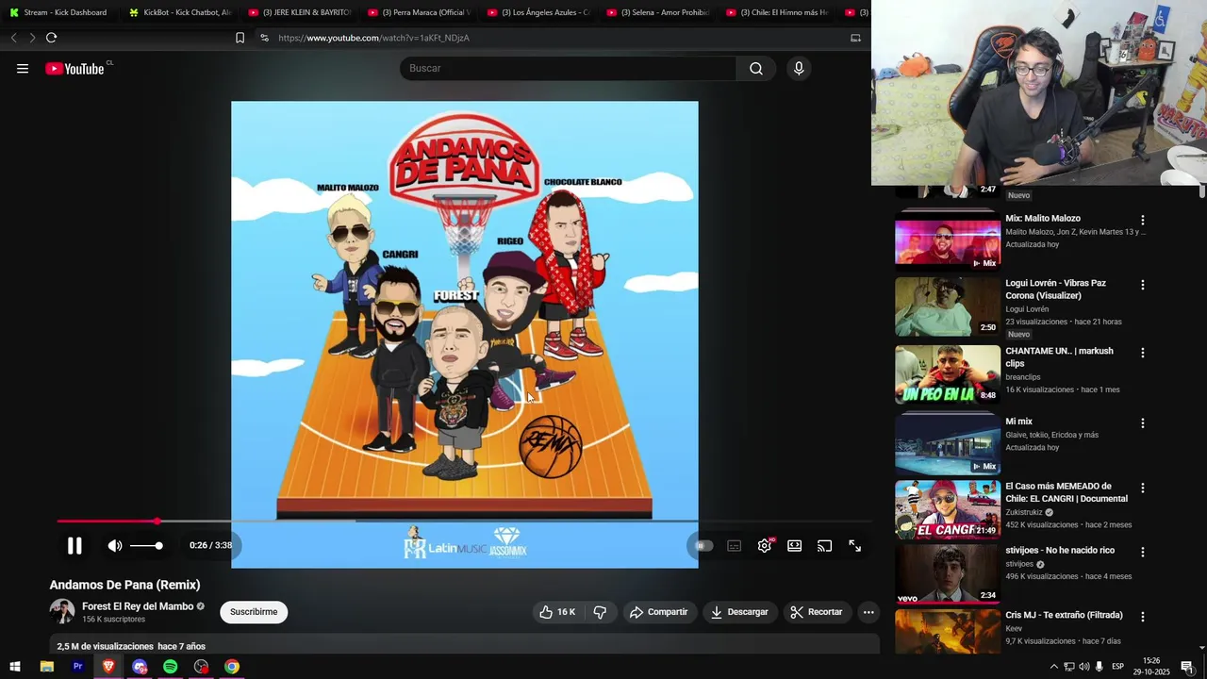Screen dimensions: 1207x679
Task: Open Logui Lovrén - Vibras Paz Corona title
Action: pyautogui.click(x=1055, y=289)
